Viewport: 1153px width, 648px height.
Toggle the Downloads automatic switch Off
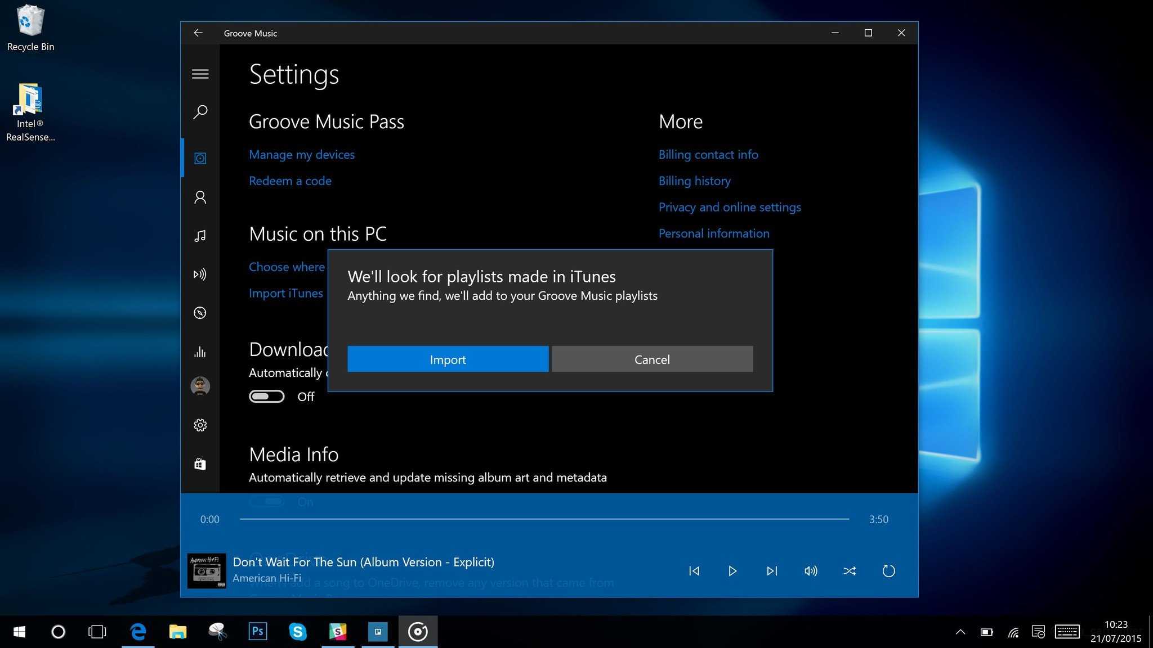(267, 397)
